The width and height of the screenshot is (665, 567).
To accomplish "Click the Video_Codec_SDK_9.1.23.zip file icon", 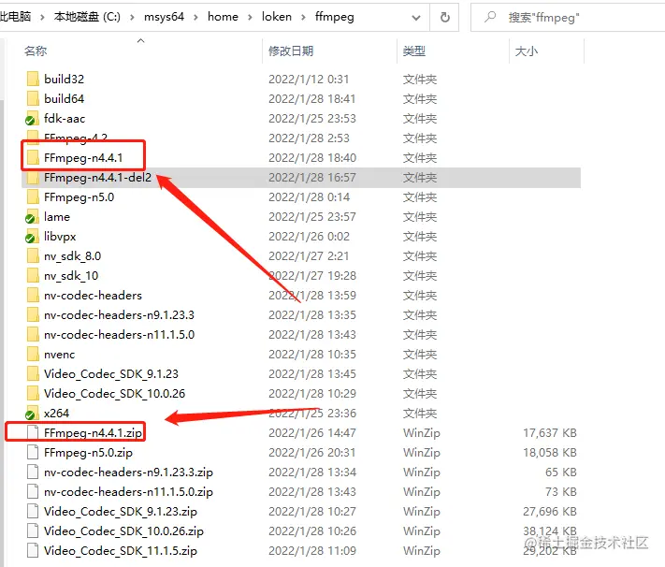I will pyautogui.click(x=33, y=512).
